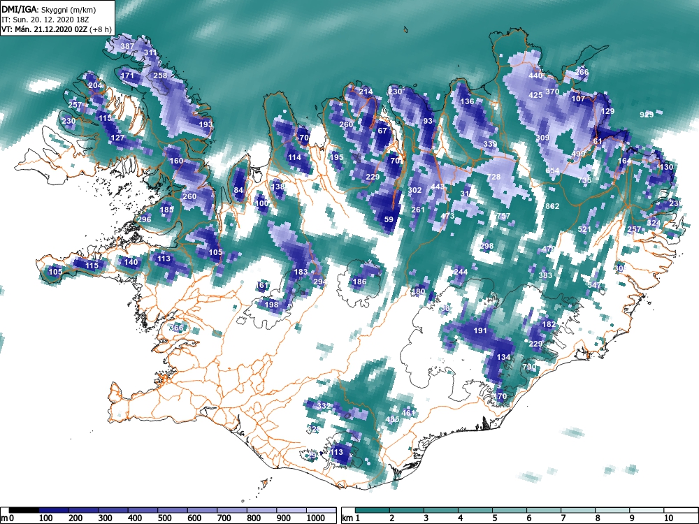Image resolution: width=699 pixels, height=524 pixels.
Task: Select the '198' visibility value
Action: pyautogui.click(x=271, y=305)
